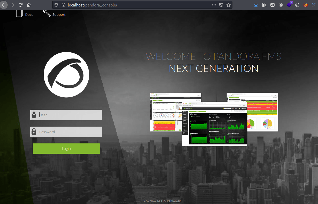Bookmark this page with the star
Viewport: 318px width, 204px height.
(x=229, y=5)
